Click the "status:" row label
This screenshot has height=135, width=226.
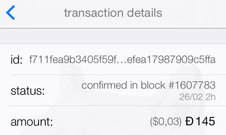click(28, 91)
